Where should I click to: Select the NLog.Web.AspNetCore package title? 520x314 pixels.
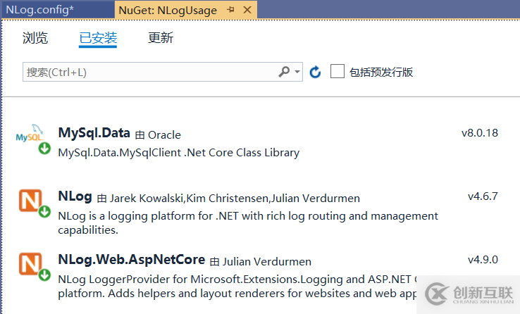[132, 259]
